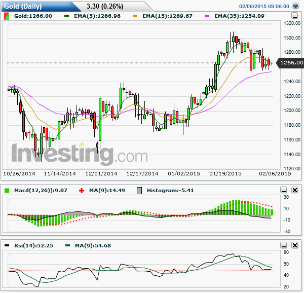Click the Gold red-green candlestick legend icon

(7, 16)
